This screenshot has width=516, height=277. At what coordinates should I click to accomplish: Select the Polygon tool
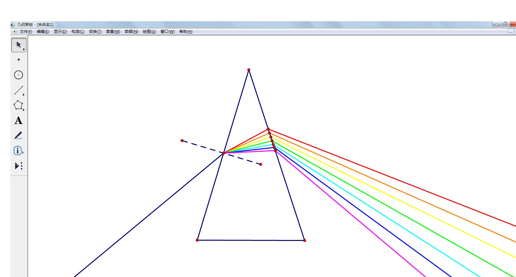(x=18, y=105)
